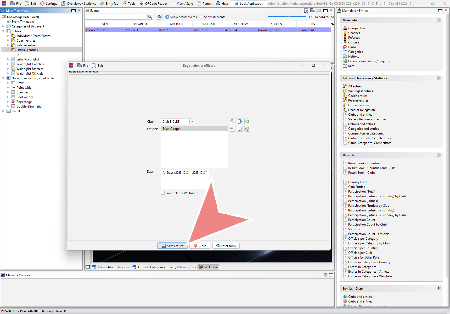
Task: Switch to the Competitor Categories tab
Action: click(x=111, y=267)
